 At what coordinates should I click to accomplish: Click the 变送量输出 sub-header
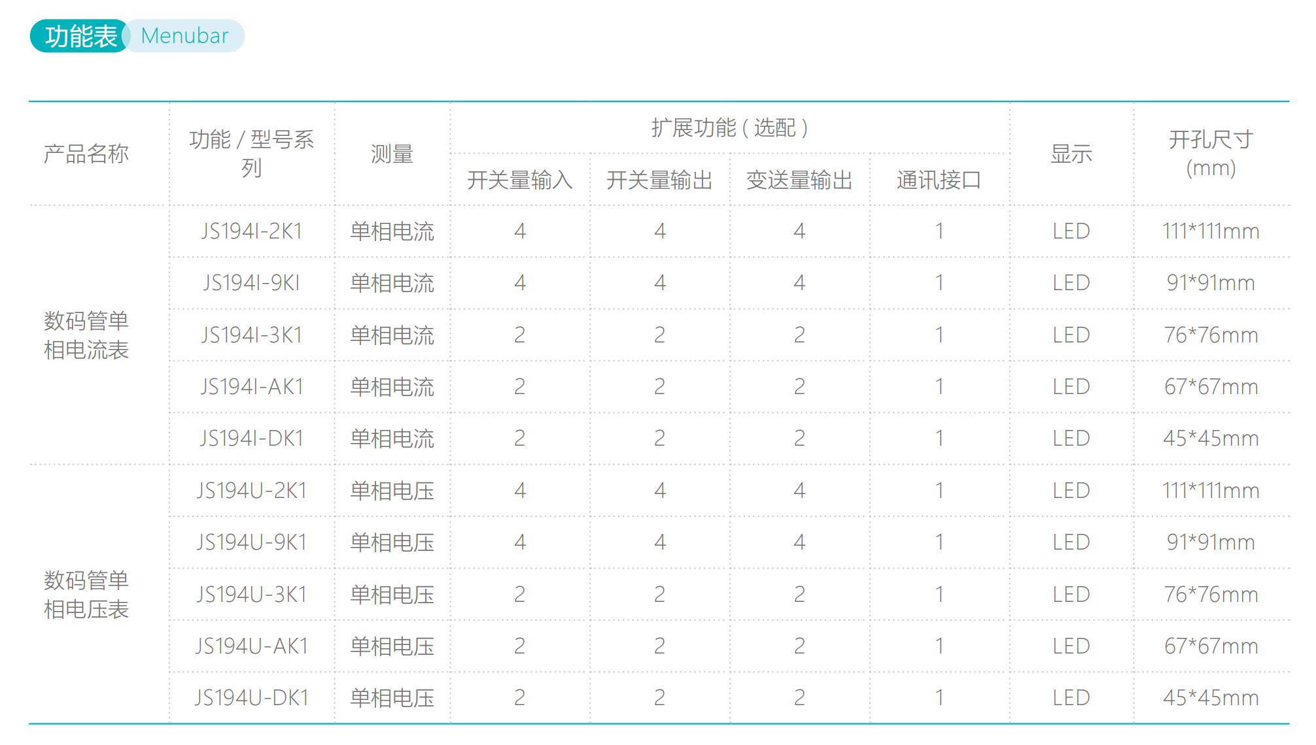[x=799, y=182]
